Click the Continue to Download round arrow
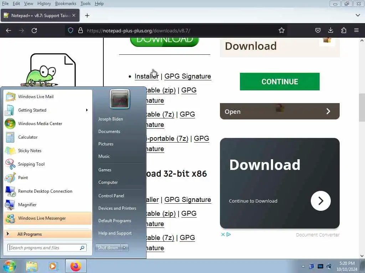This screenshot has width=365, height=273. pos(320,201)
